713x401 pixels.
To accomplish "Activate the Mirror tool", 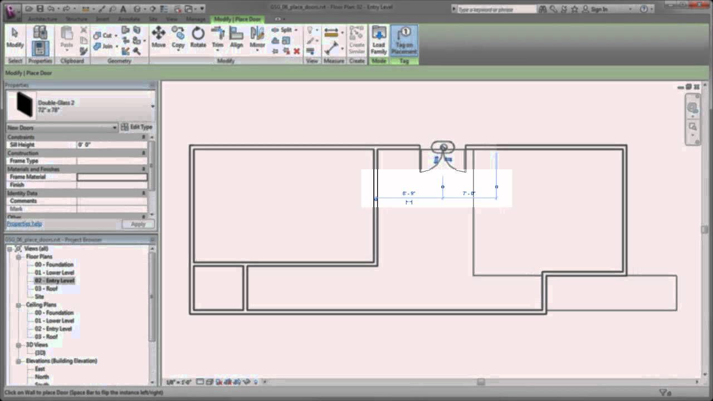I will pos(257,37).
